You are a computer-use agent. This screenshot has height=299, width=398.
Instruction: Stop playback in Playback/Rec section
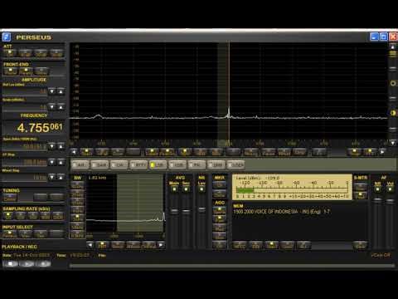coord(10,263)
